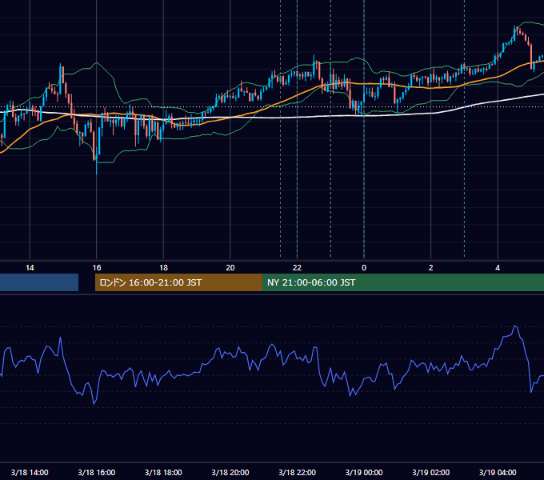Click the 3/18 16:00 date label
Viewport: 544px width, 480px height.
tap(97, 472)
